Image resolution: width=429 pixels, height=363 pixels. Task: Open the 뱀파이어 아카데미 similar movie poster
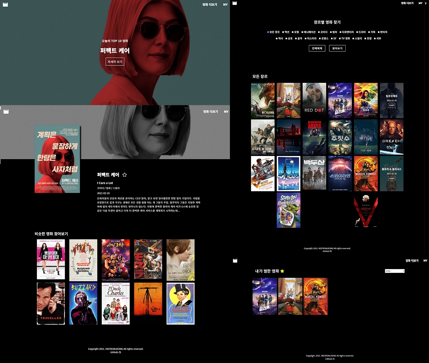51,260
